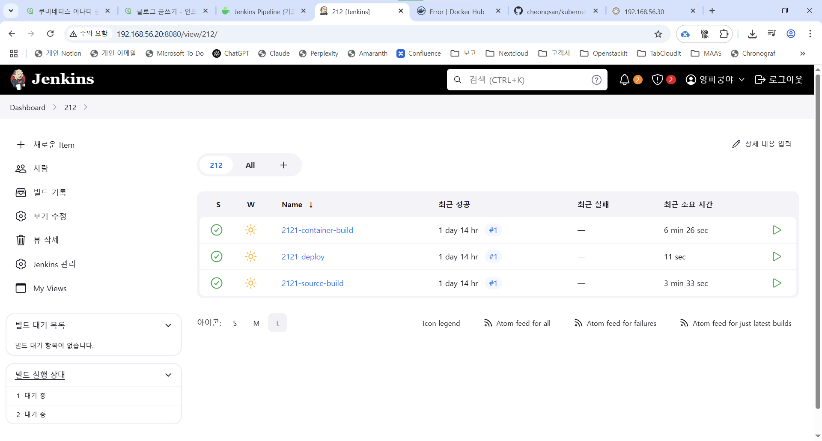Run build for 2121-container-build
The height and width of the screenshot is (441, 822).
(777, 230)
